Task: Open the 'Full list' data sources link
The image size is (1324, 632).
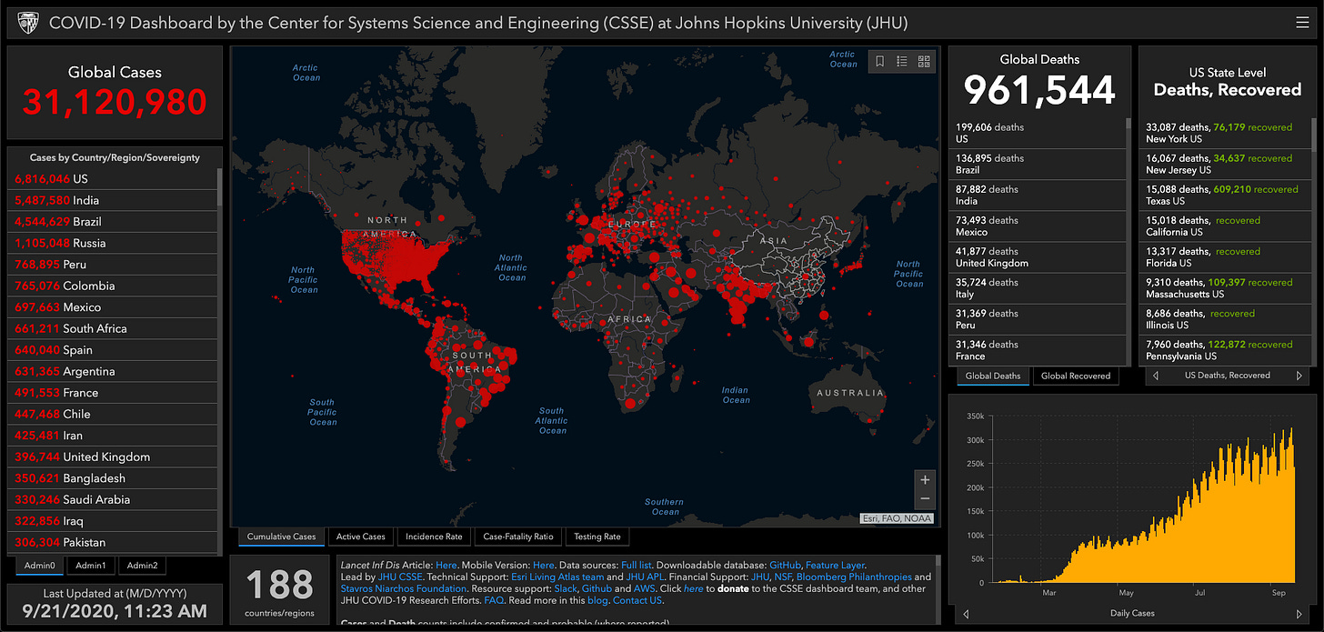Action: point(637,565)
